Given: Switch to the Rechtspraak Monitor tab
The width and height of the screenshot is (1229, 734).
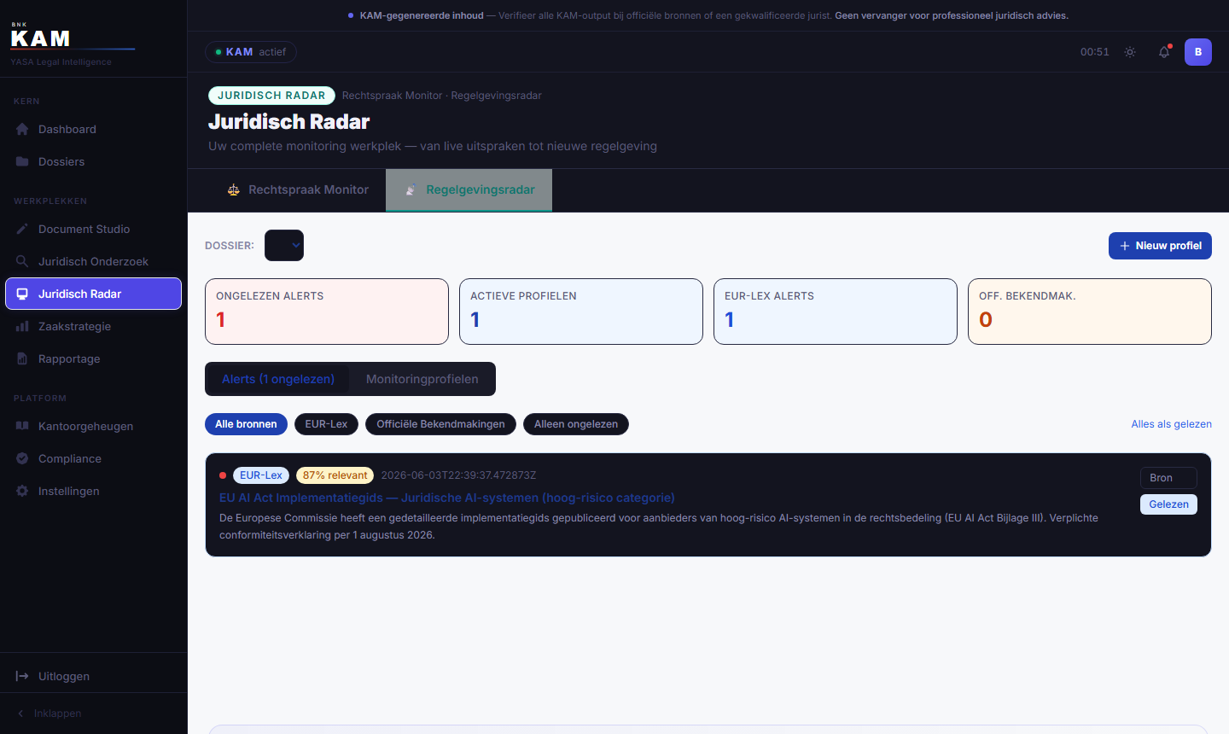Looking at the screenshot, I should pyautogui.click(x=298, y=189).
